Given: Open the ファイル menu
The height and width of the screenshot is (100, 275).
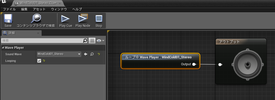Looking at the screenshot, I should click(9, 9).
